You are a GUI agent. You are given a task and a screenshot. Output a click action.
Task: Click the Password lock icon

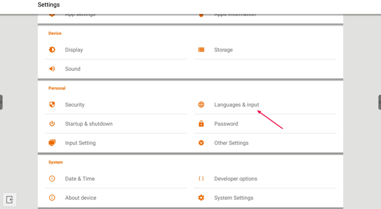point(201,124)
